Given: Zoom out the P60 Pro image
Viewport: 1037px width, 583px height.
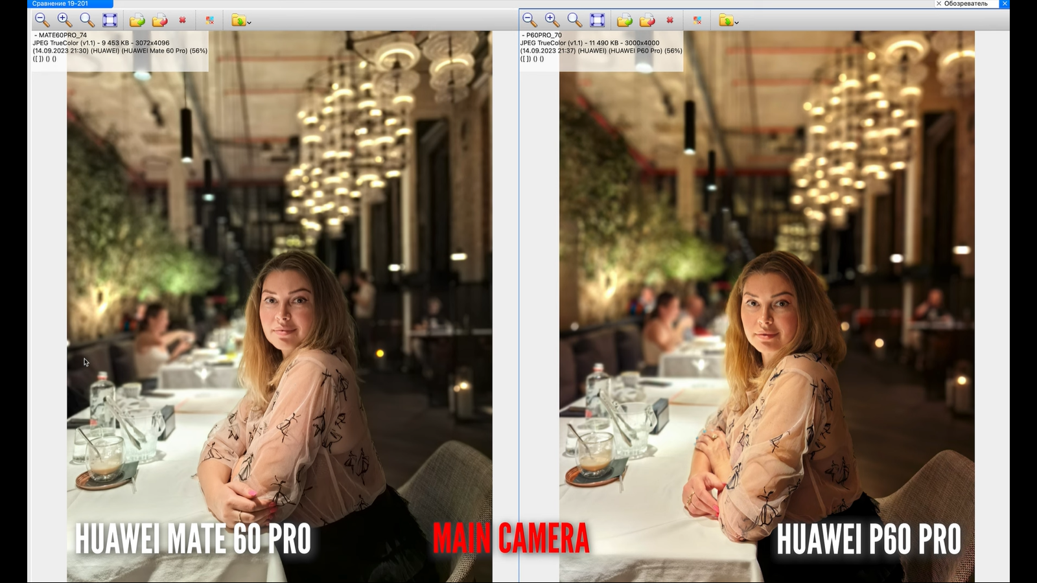Looking at the screenshot, I should pos(529,20).
